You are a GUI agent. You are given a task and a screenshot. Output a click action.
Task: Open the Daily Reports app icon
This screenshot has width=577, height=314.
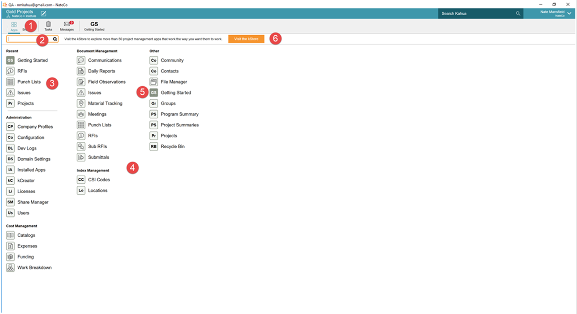pyautogui.click(x=81, y=71)
